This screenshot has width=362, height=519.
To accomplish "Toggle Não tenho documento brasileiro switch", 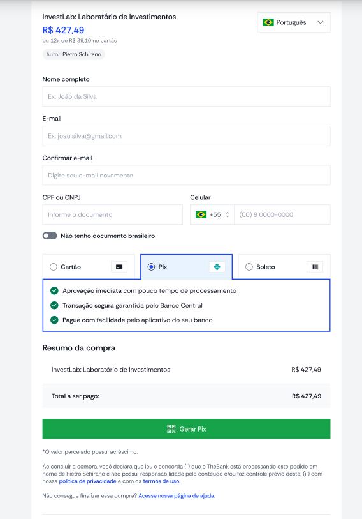I will point(50,236).
